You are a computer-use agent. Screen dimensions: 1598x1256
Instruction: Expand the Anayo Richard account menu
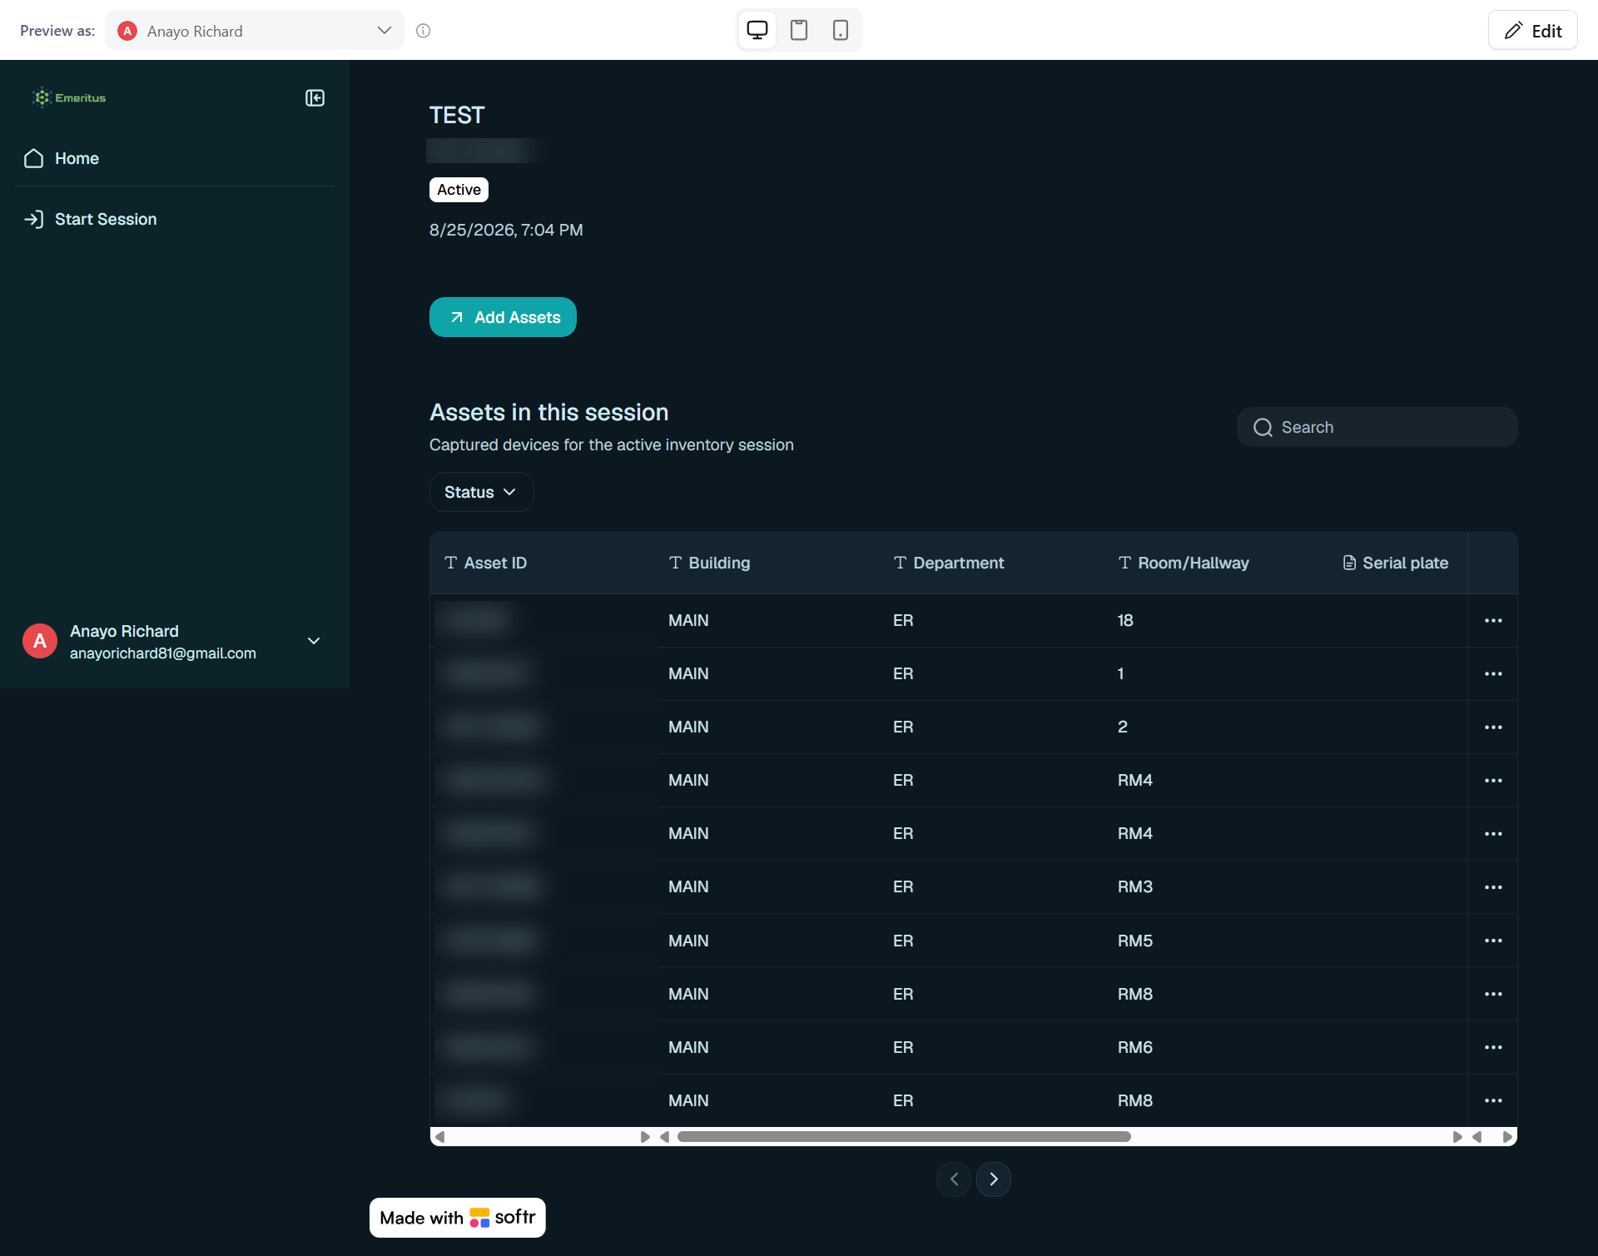coord(314,641)
